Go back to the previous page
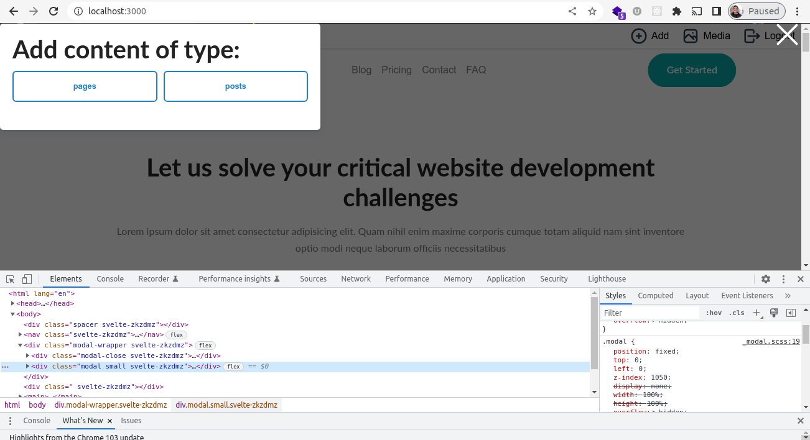The height and width of the screenshot is (440, 810). 13,11
